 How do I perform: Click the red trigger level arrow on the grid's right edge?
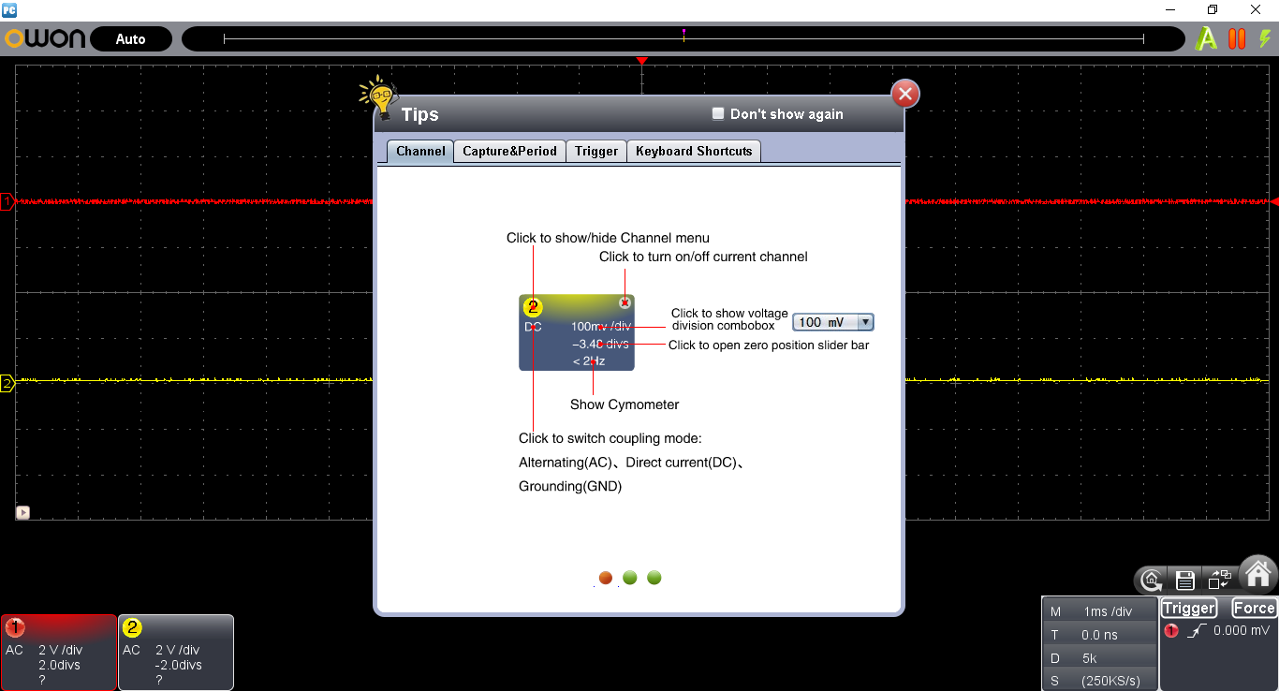1273,201
